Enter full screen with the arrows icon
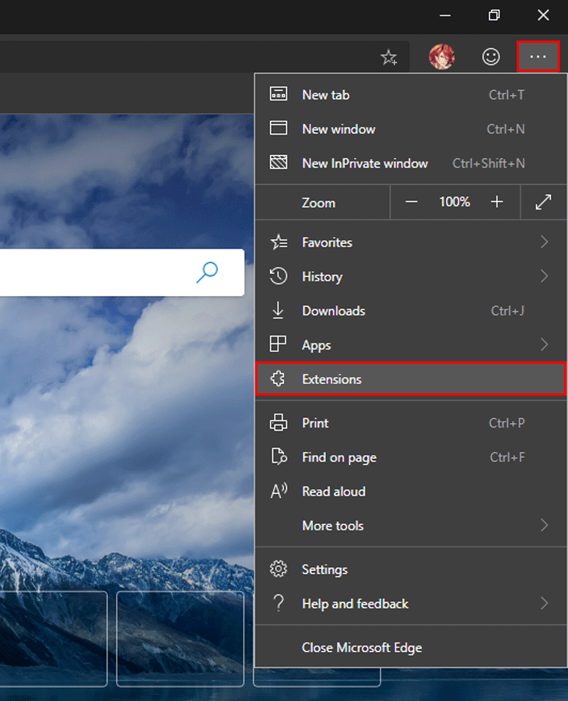 [x=543, y=202]
